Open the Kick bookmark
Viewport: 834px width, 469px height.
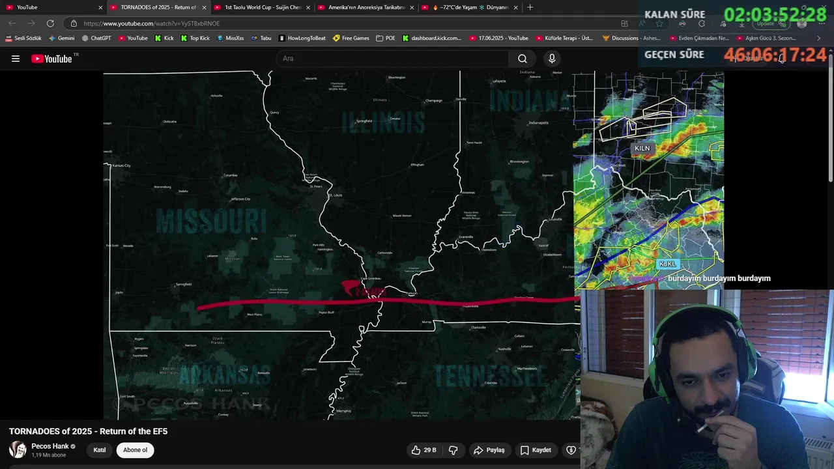(x=164, y=38)
